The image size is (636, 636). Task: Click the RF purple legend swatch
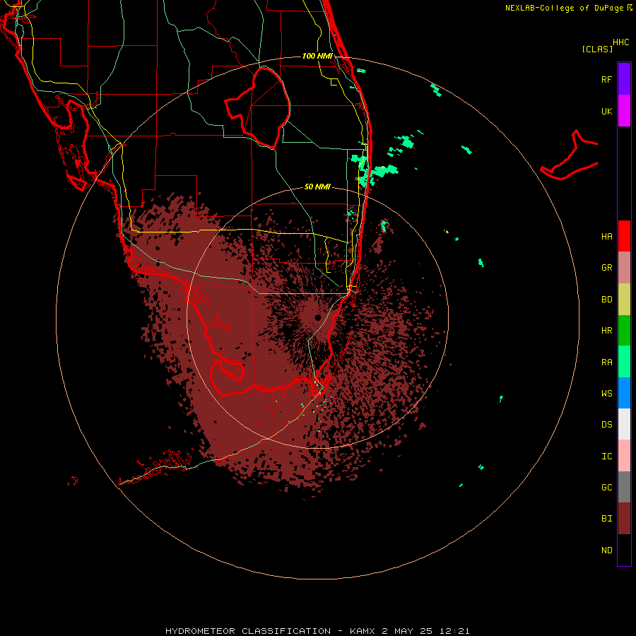point(624,79)
